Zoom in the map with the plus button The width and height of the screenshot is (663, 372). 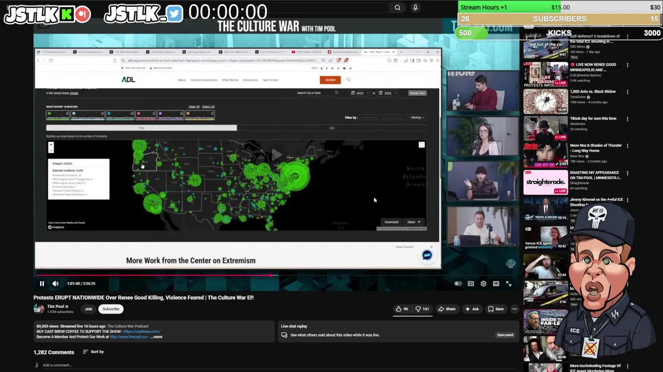click(51, 145)
